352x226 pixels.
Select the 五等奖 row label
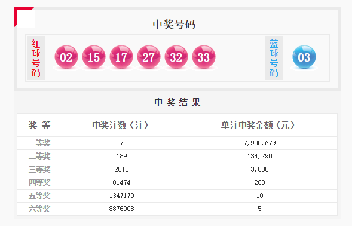click(39, 196)
